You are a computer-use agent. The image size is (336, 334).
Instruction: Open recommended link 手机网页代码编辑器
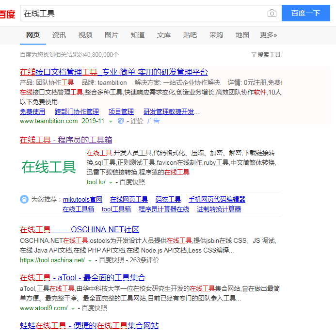click(x=217, y=199)
